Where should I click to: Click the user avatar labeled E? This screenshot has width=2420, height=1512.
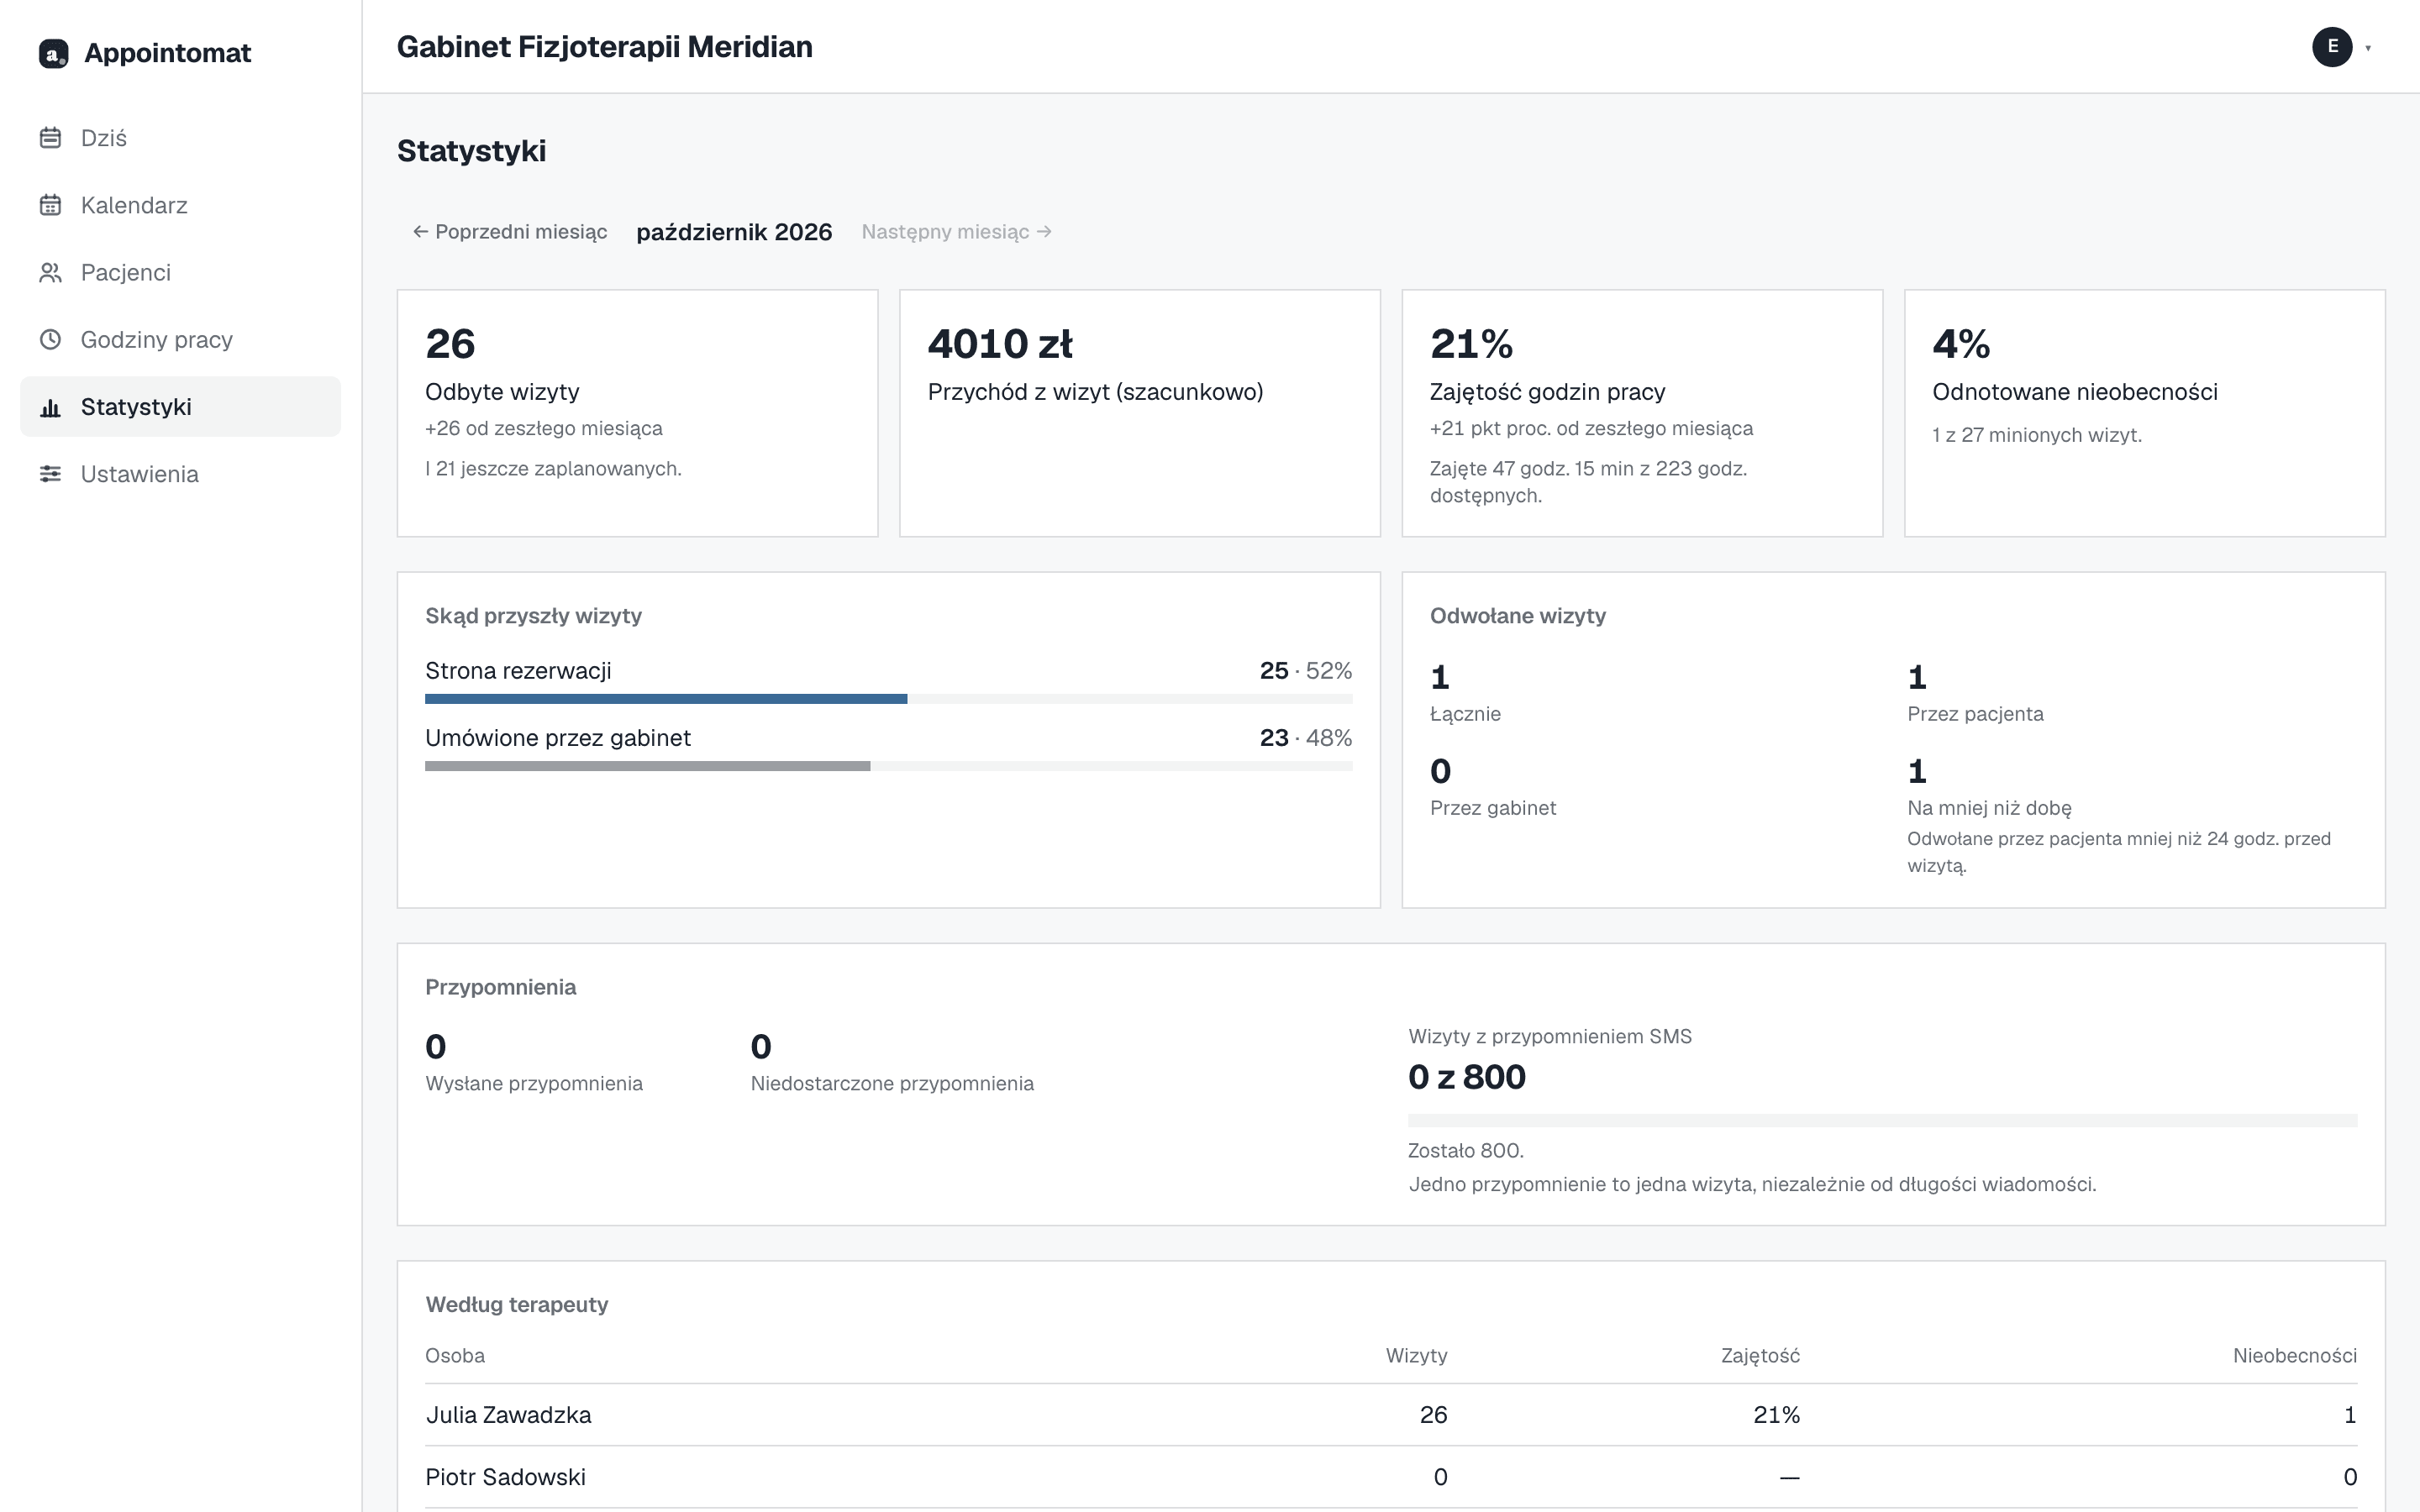2332,47
